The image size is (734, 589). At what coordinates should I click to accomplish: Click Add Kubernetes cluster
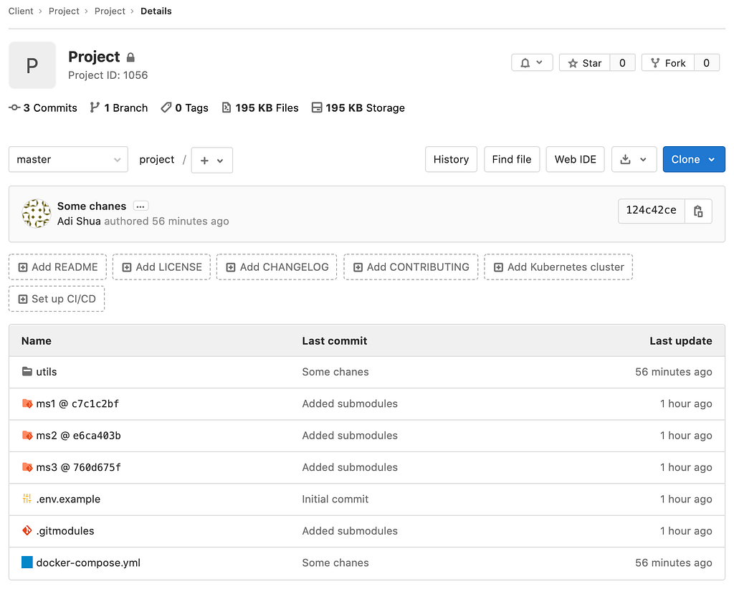pos(558,267)
